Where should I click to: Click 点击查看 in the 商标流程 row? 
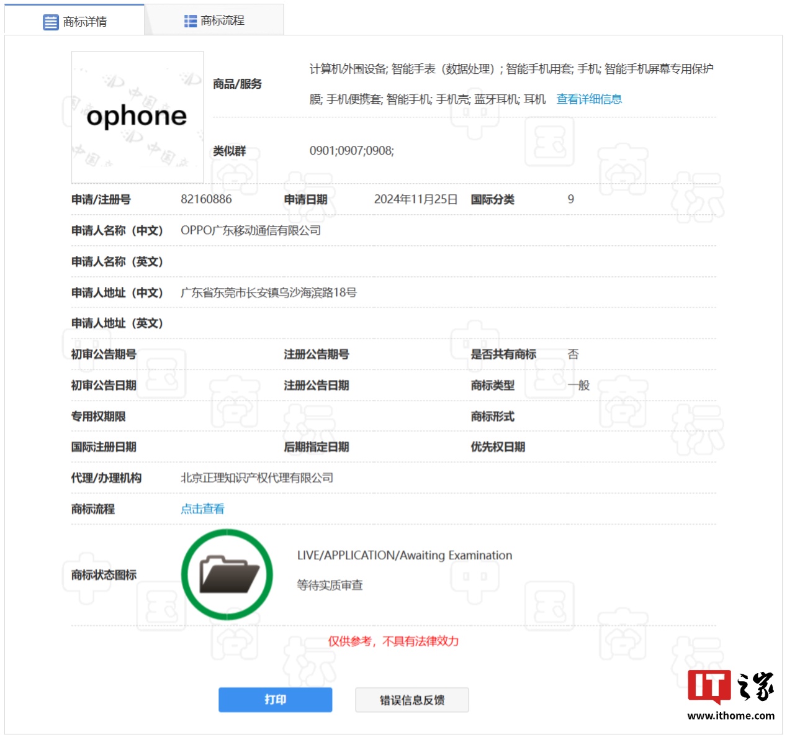pyautogui.click(x=202, y=509)
